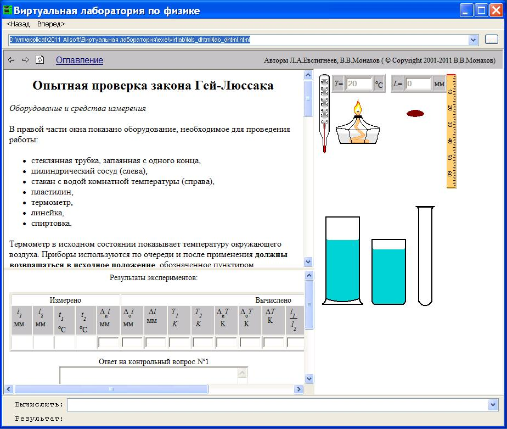The width and height of the screenshot is (507, 429).
Task: Select the tall cylindrical vessel with water
Action: tap(343, 258)
